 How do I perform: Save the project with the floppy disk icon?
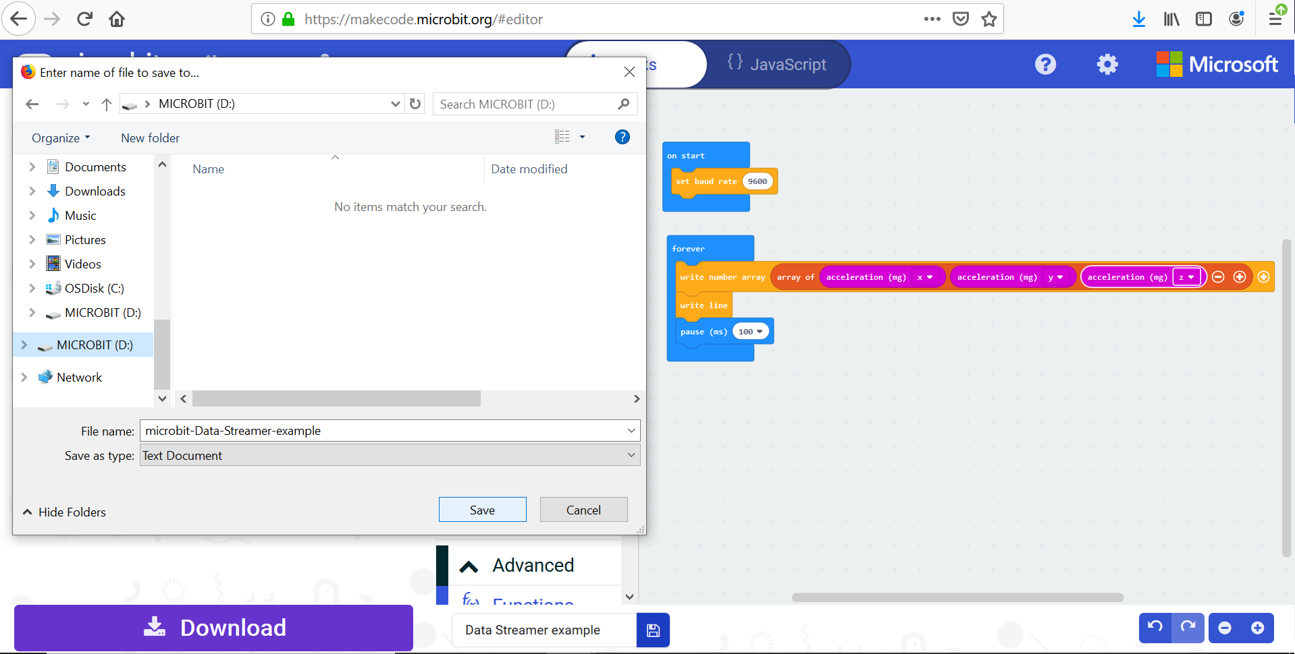[x=652, y=630]
